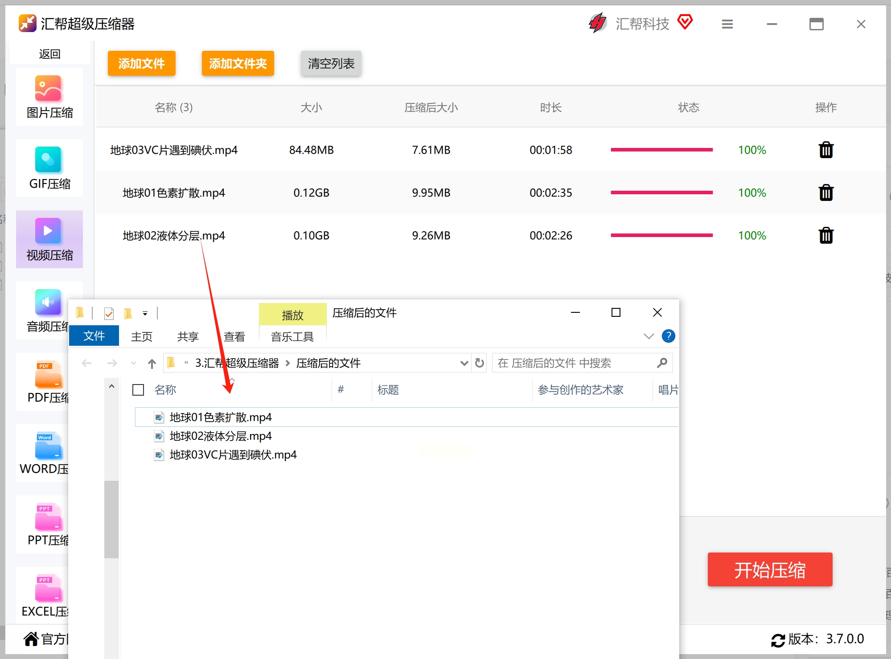Open address bar history dropdown

pyautogui.click(x=464, y=363)
